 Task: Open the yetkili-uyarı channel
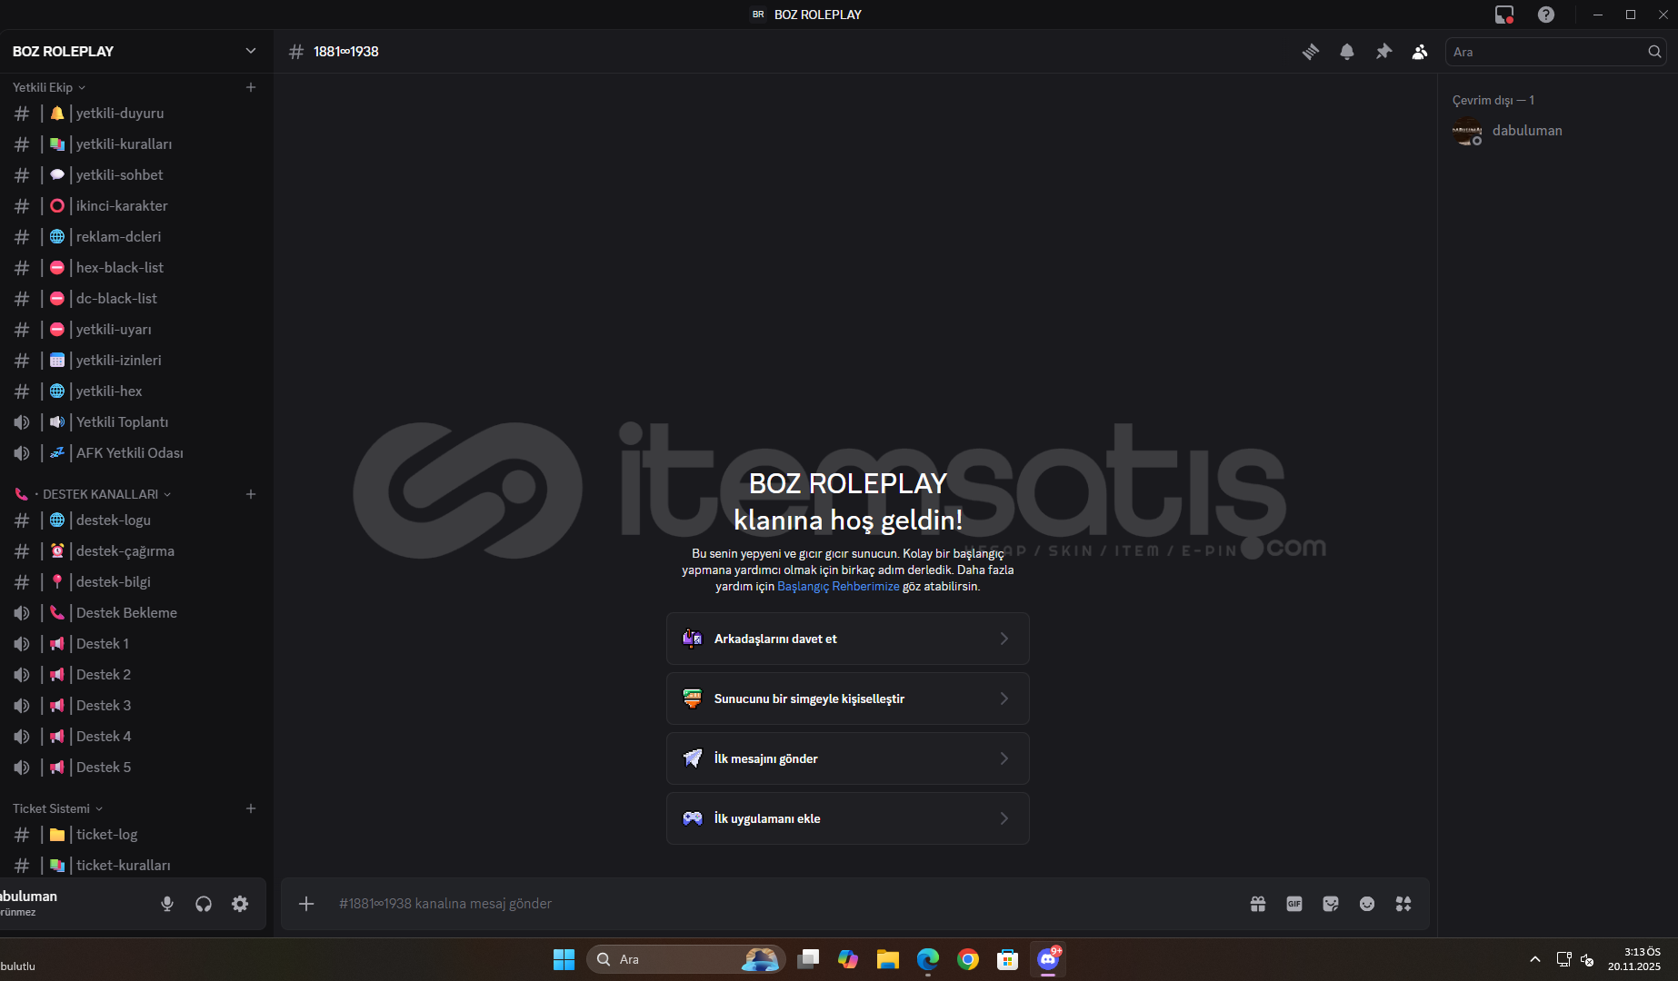pos(135,330)
